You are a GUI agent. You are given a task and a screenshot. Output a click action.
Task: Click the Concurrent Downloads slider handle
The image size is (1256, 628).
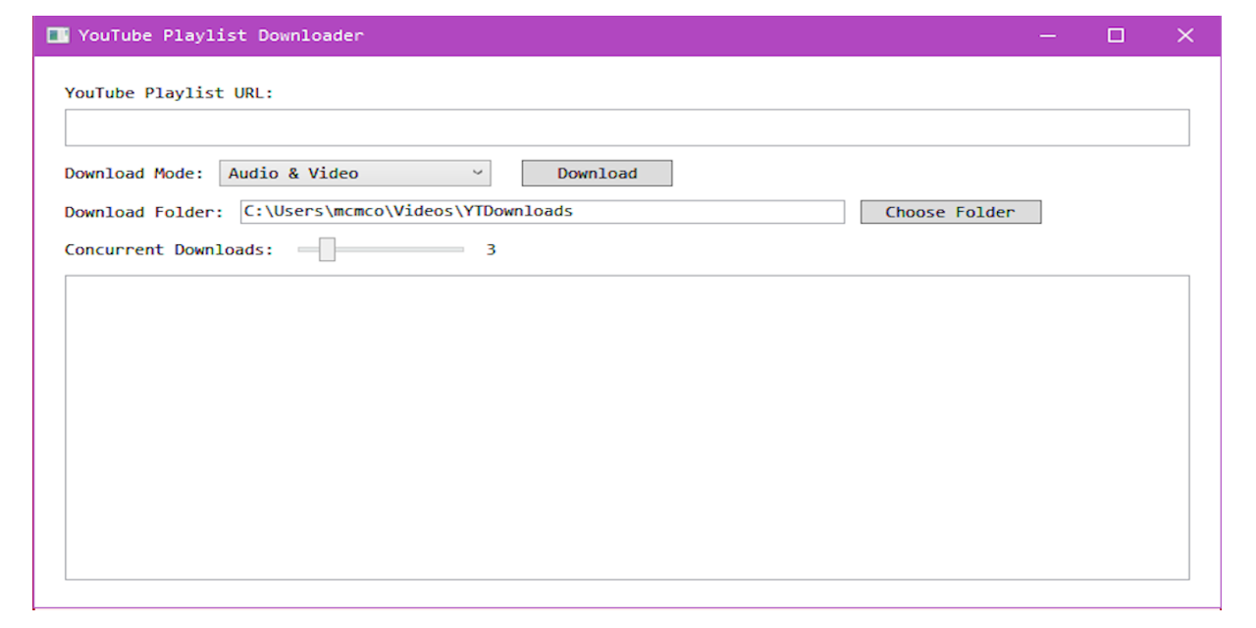pyautogui.click(x=328, y=249)
